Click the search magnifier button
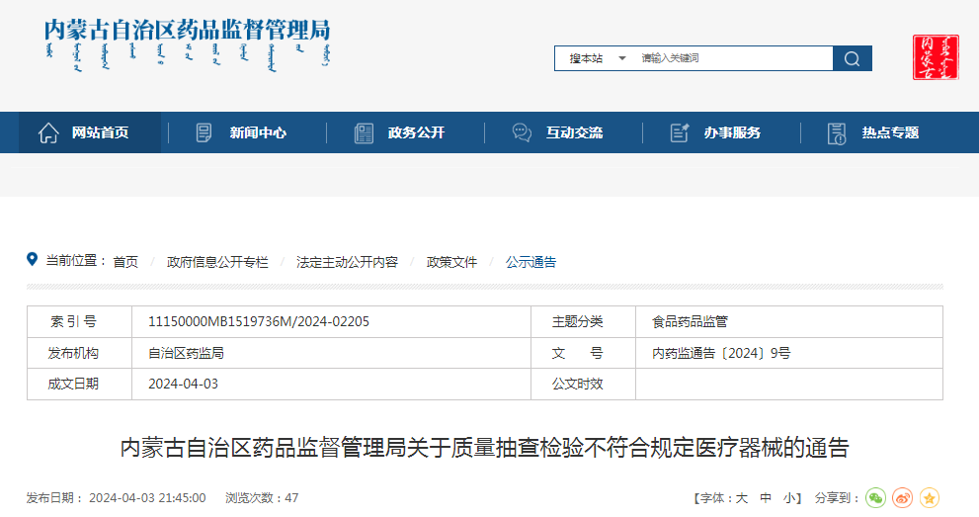 tap(852, 58)
